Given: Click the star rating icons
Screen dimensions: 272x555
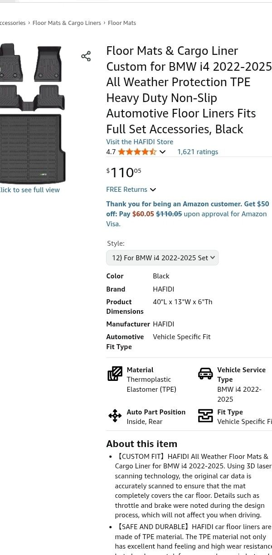Looking at the screenshot, I should click(x=137, y=152).
